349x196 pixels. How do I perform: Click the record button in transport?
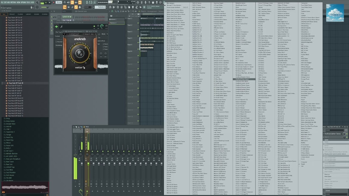pos(54,2)
